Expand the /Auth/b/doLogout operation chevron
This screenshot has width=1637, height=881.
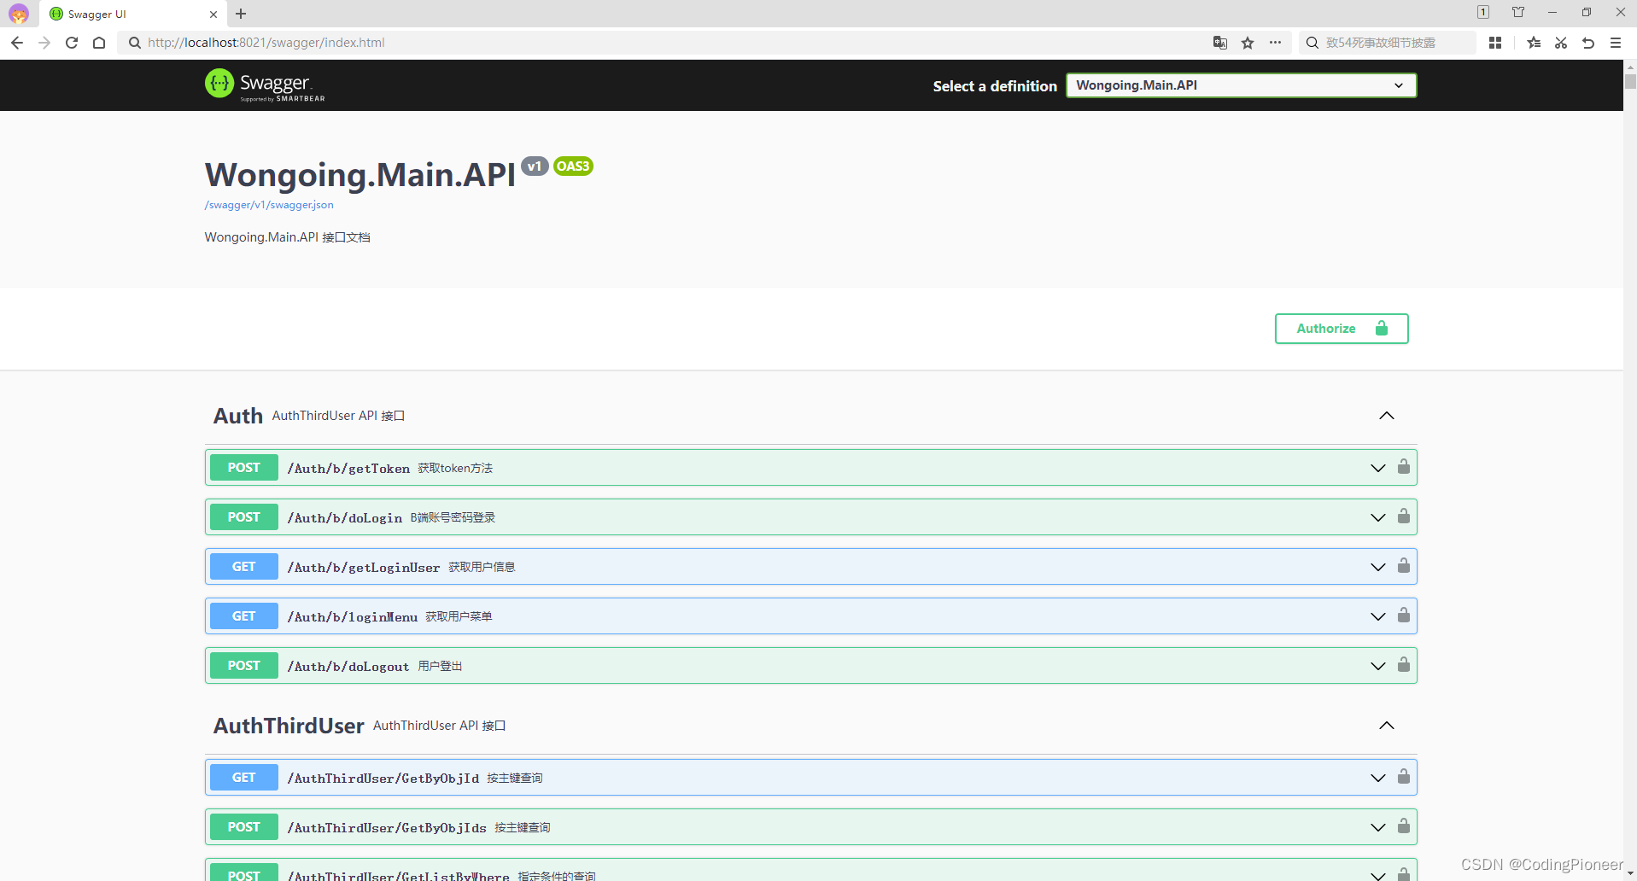(x=1378, y=666)
